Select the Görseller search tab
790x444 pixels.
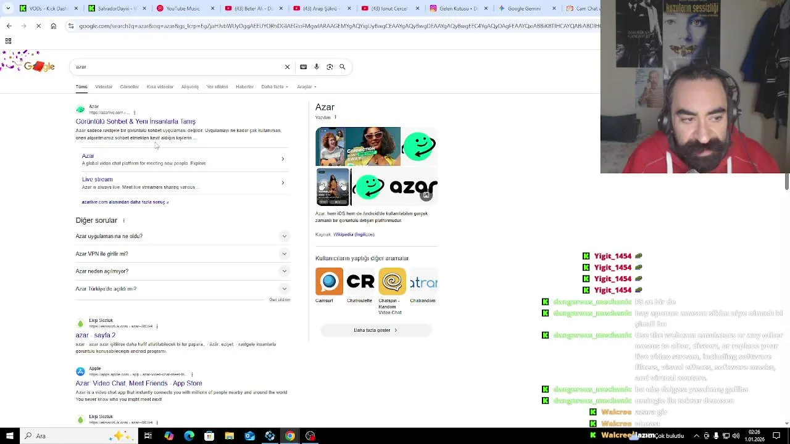tap(130, 87)
